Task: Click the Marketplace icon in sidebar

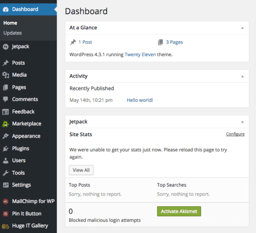Action: click(5, 124)
